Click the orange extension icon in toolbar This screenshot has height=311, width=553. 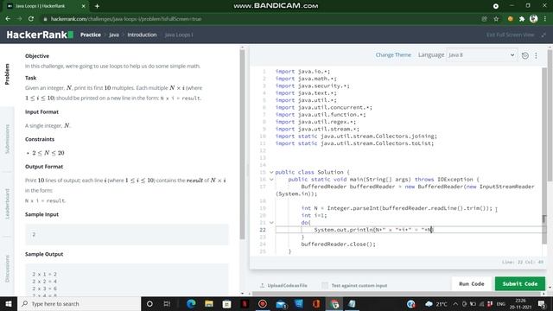click(510, 19)
